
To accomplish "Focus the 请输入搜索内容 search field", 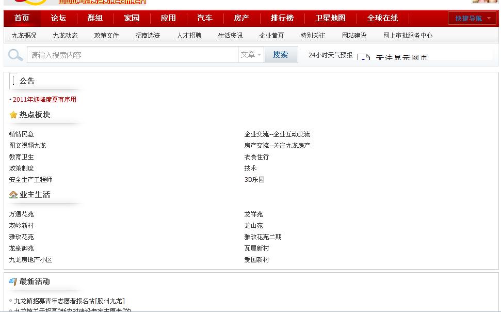I will pos(133,55).
